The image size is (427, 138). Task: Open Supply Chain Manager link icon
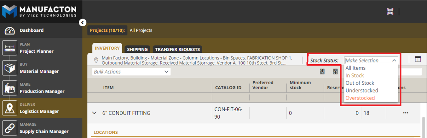click(x=10, y=128)
